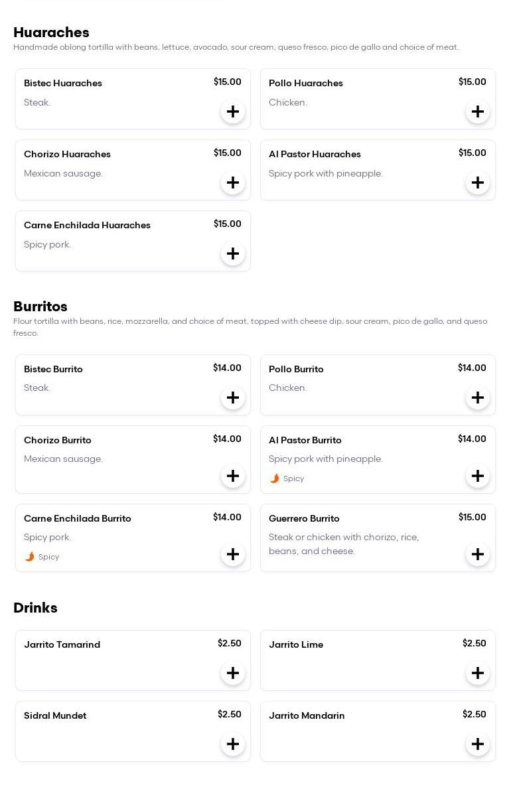The height and width of the screenshot is (811, 511).
Task: Click the Carne Enchilada Burrito name
Action: [x=78, y=518]
